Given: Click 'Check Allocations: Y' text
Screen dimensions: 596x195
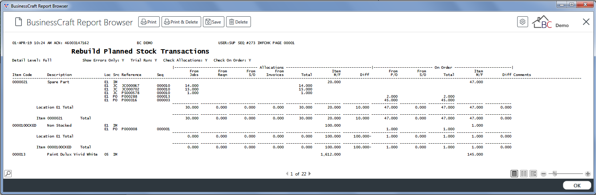Looking at the screenshot, I should point(185,60).
